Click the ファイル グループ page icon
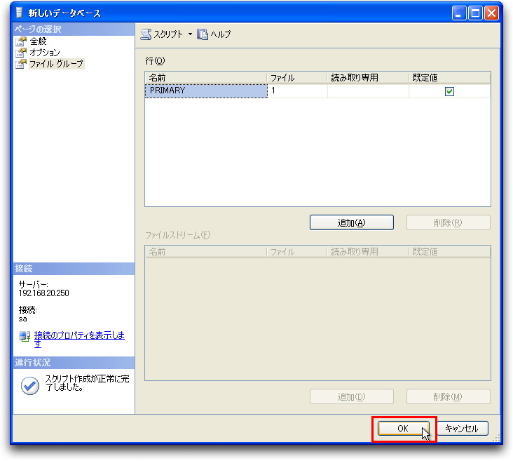Screen dimensions: 513x461 (21, 64)
